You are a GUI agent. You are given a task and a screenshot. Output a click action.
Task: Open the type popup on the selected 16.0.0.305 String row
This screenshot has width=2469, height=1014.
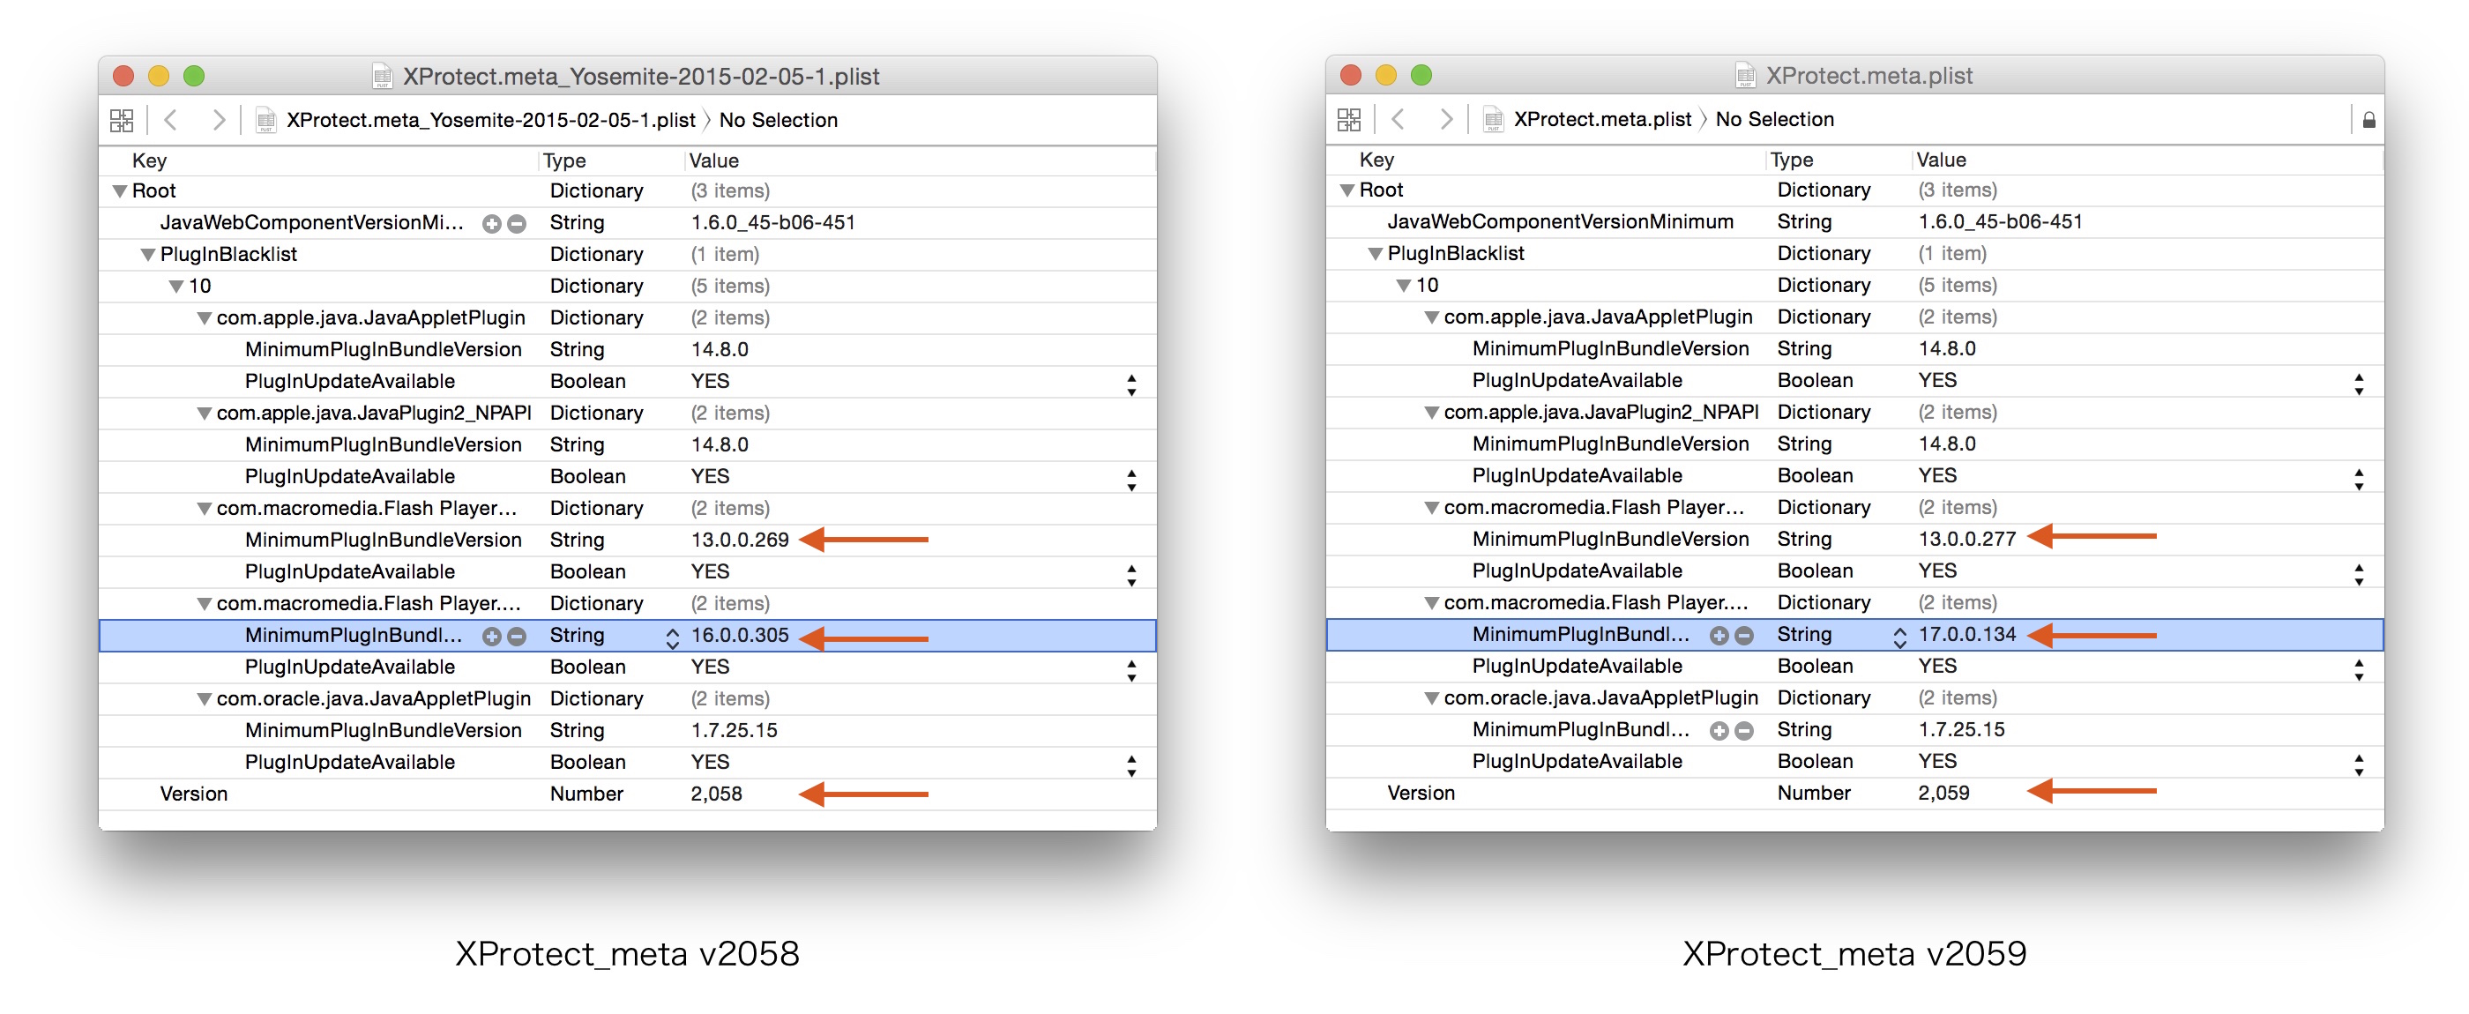tap(672, 637)
